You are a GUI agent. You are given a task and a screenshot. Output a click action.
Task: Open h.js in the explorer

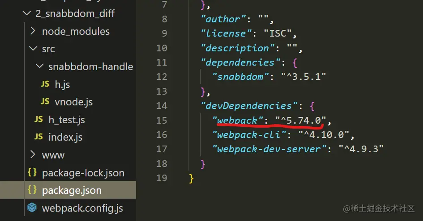click(x=62, y=84)
